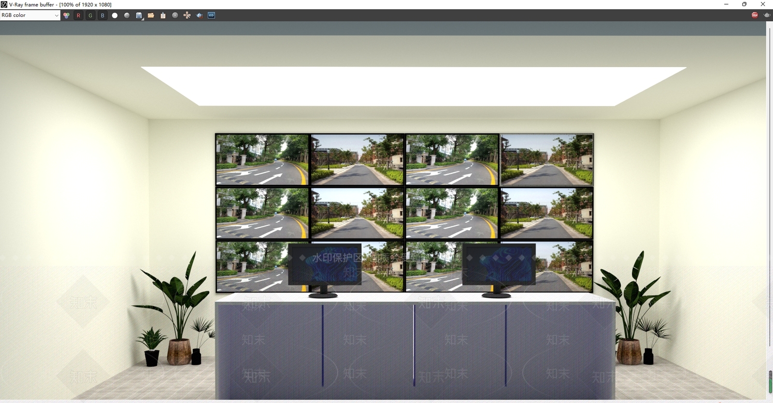
Task: Close the V-Ray frame buffer window
Action: pos(763,4)
